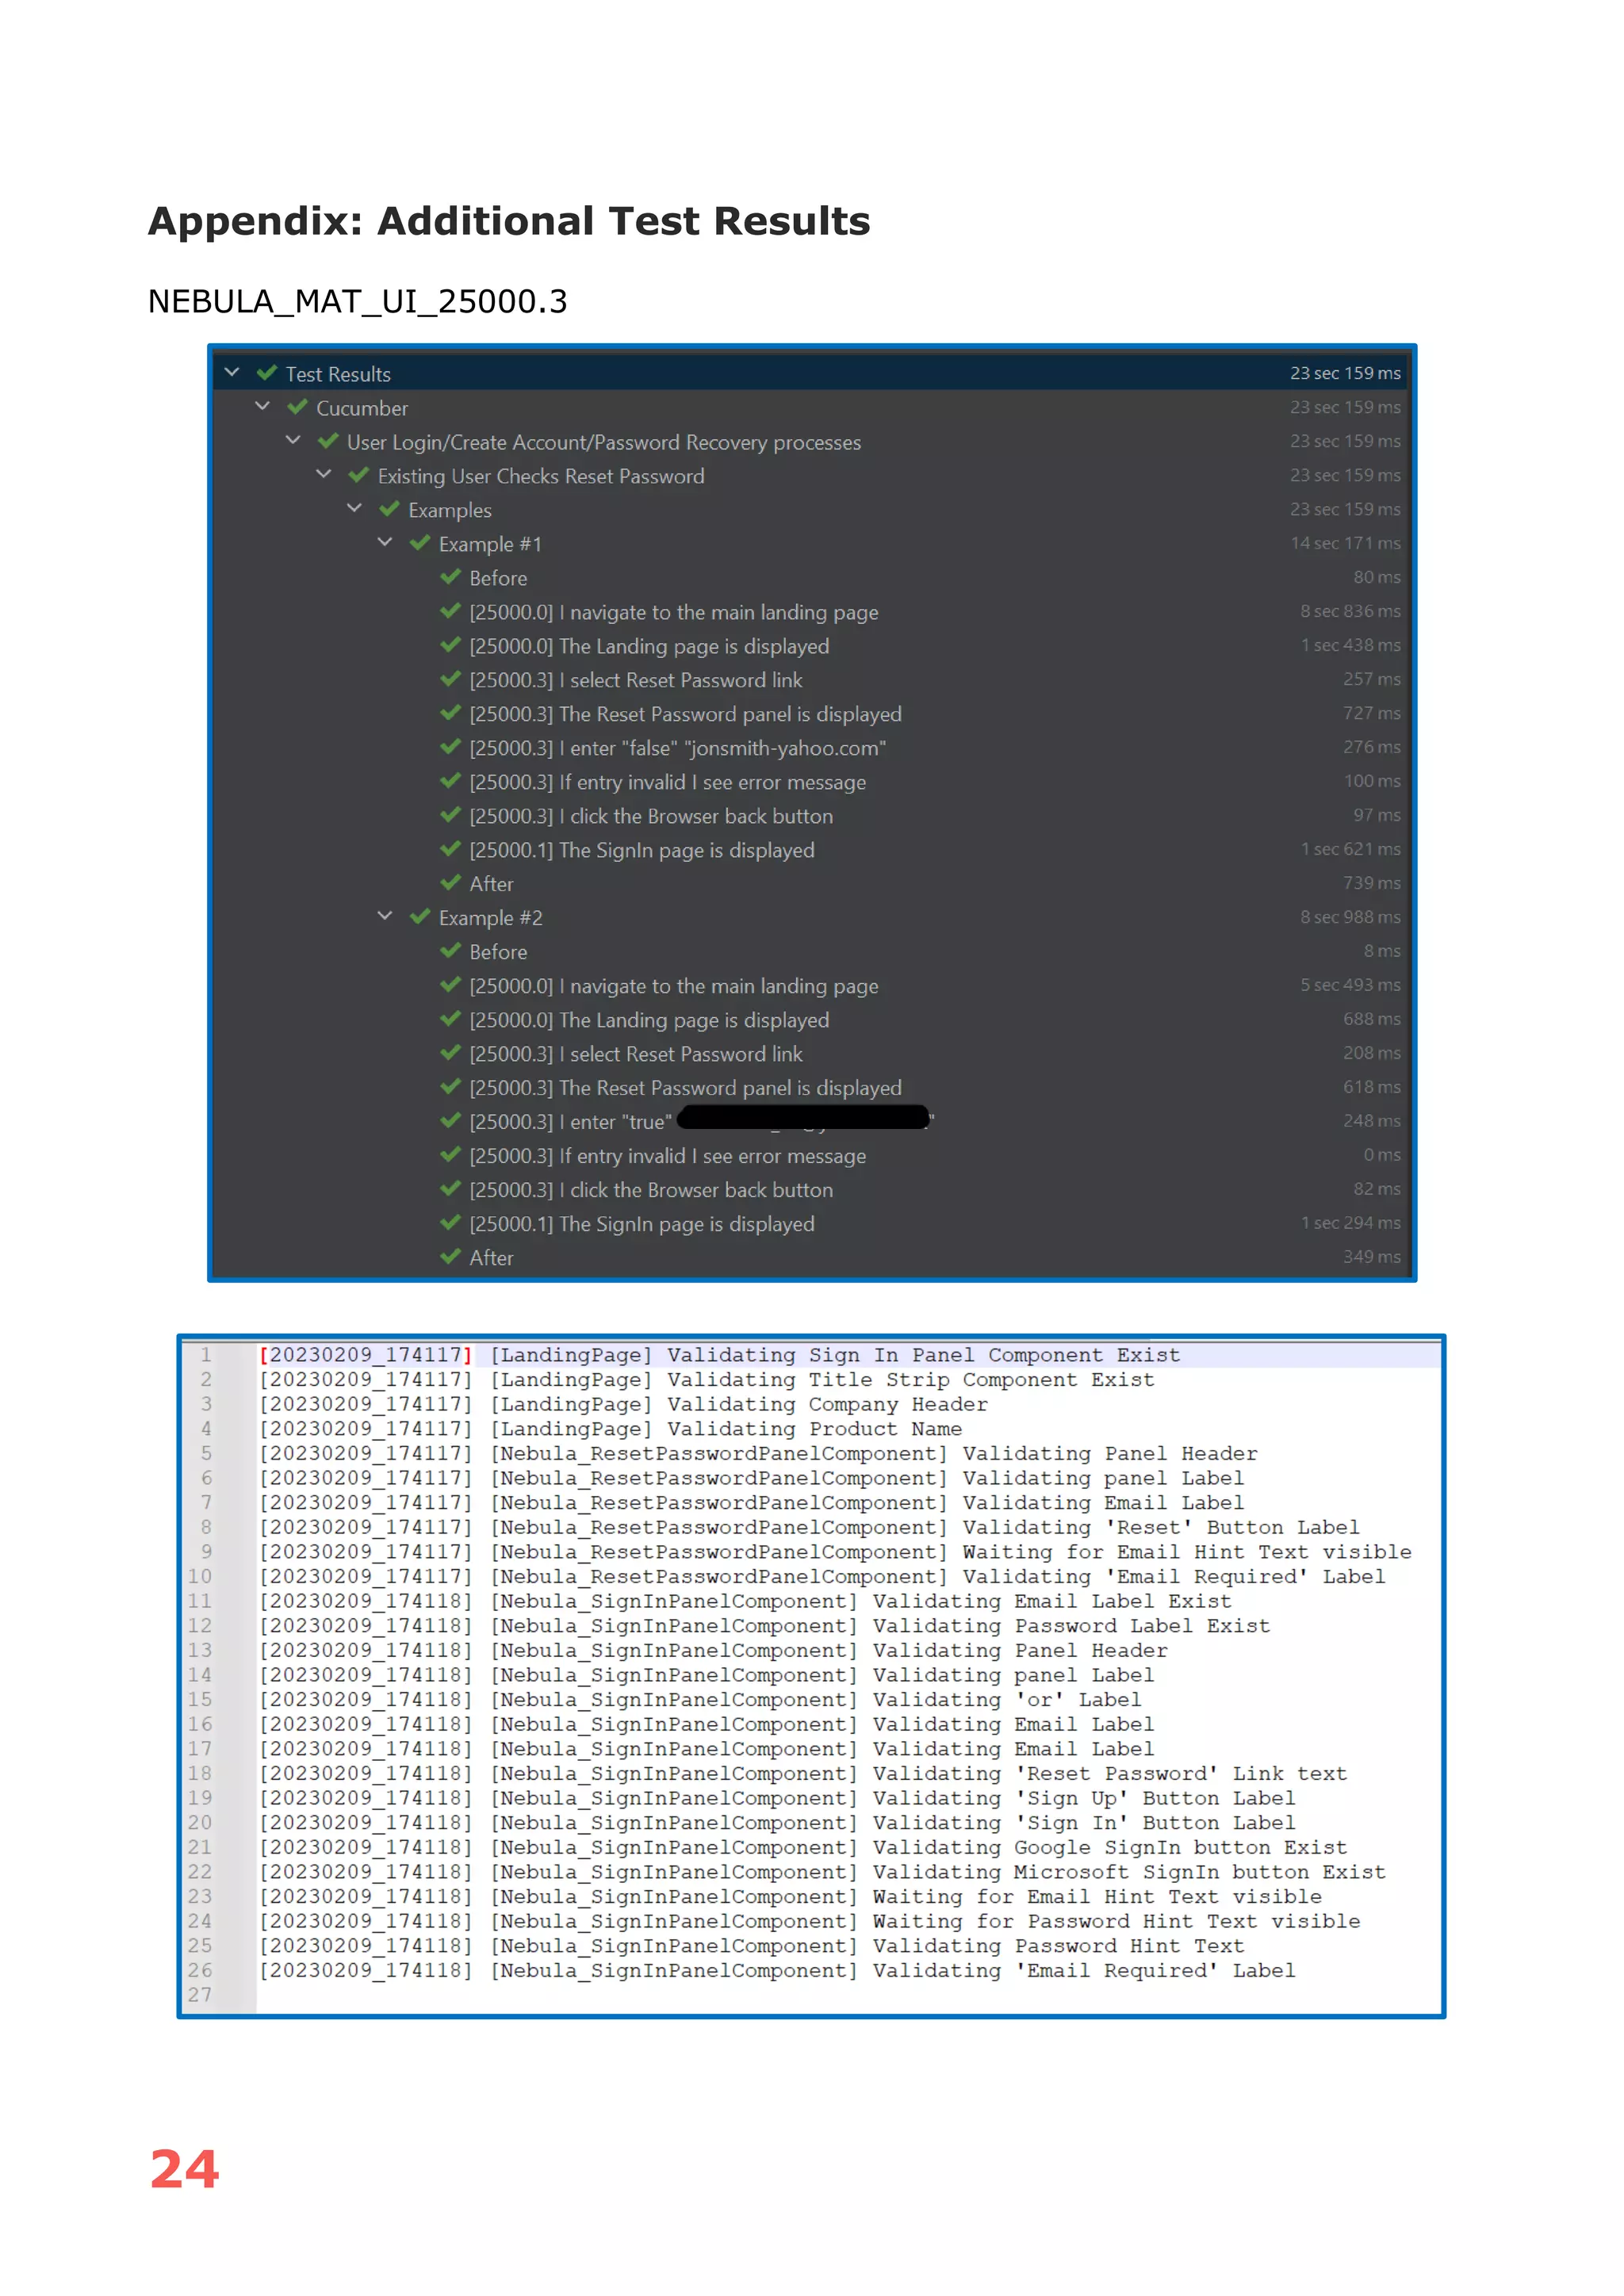Click the pass checkmark beside Examples
1624x2296 pixels.
point(390,509)
